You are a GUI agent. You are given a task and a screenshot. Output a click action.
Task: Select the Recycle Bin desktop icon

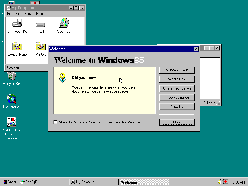12,76
